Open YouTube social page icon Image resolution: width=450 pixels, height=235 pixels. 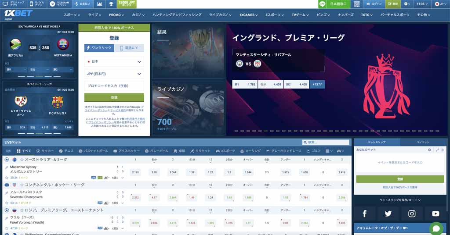(x=435, y=214)
